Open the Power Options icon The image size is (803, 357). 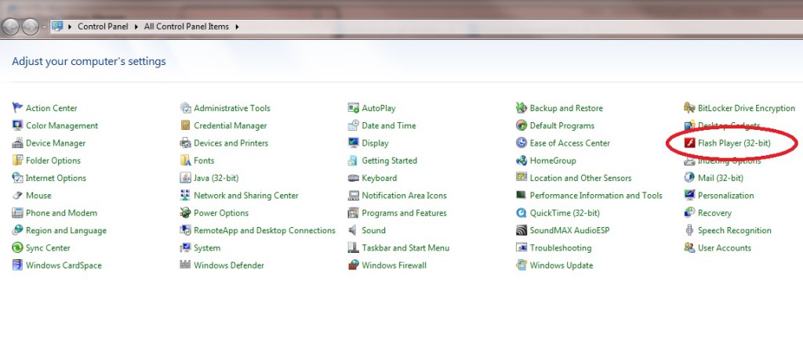coord(185,213)
